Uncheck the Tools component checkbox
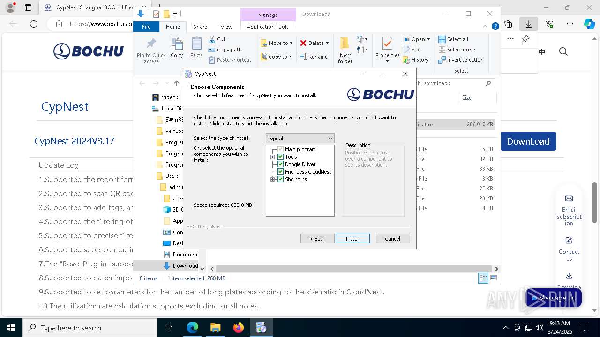 (x=281, y=157)
